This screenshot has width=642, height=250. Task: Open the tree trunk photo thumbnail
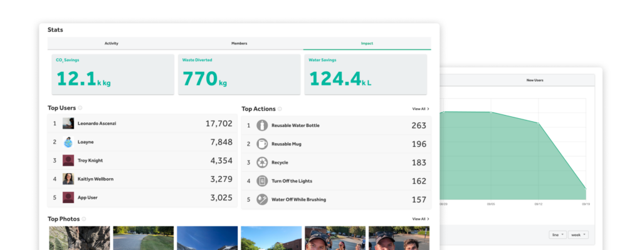coord(80,238)
